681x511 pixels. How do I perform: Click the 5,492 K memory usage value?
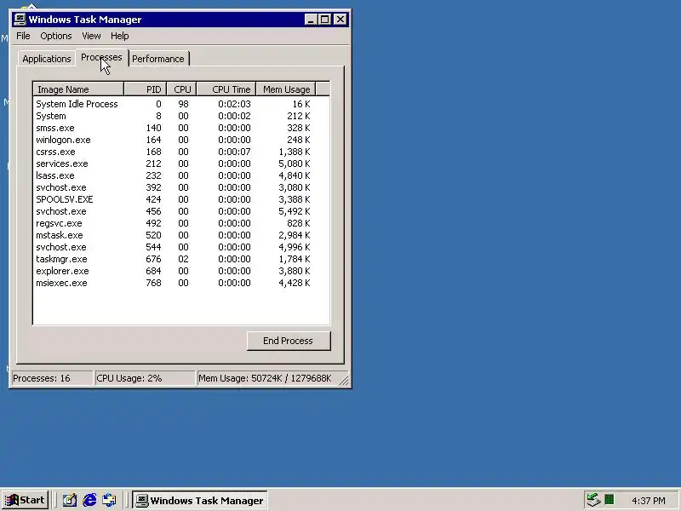click(294, 211)
